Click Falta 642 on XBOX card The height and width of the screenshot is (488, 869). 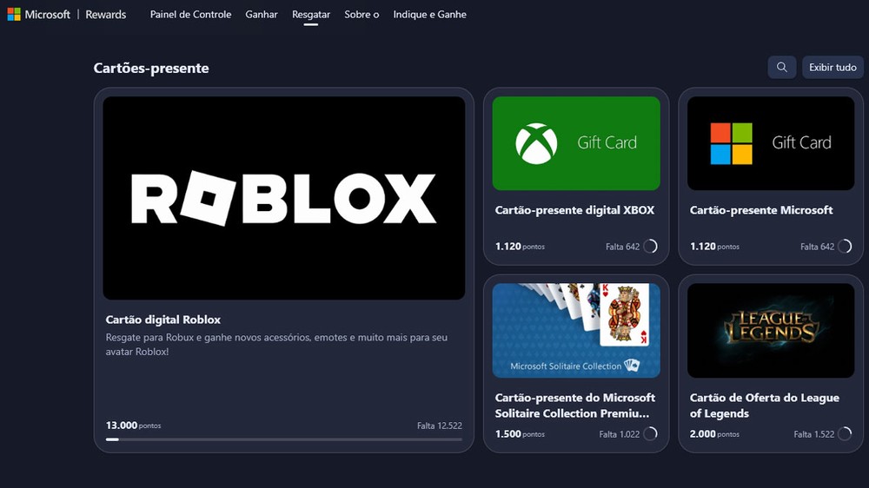pos(622,247)
